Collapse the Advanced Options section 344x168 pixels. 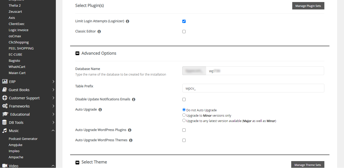point(78,53)
